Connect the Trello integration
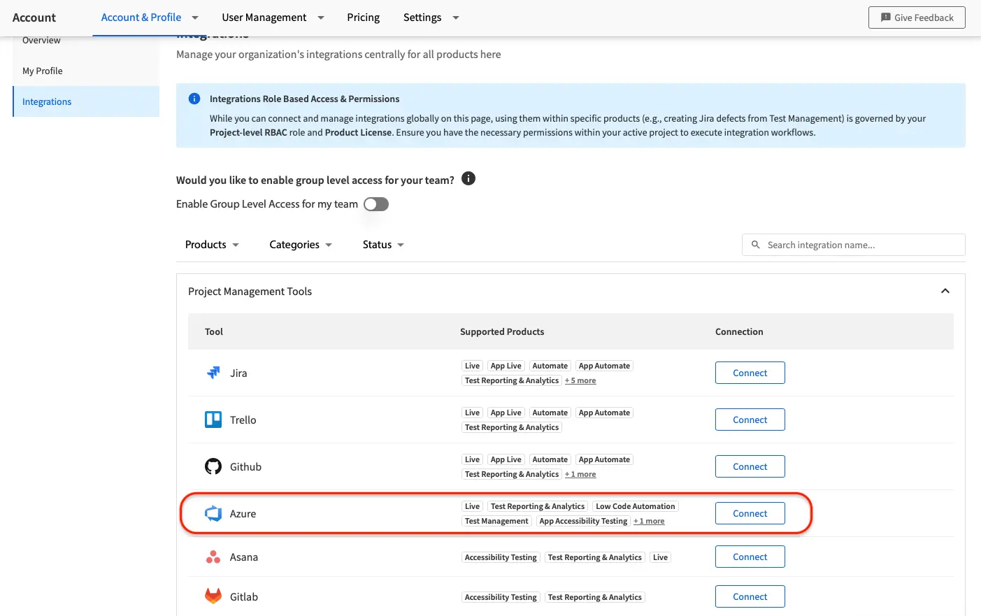Viewport: 981px width, 616px height. click(x=750, y=420)
